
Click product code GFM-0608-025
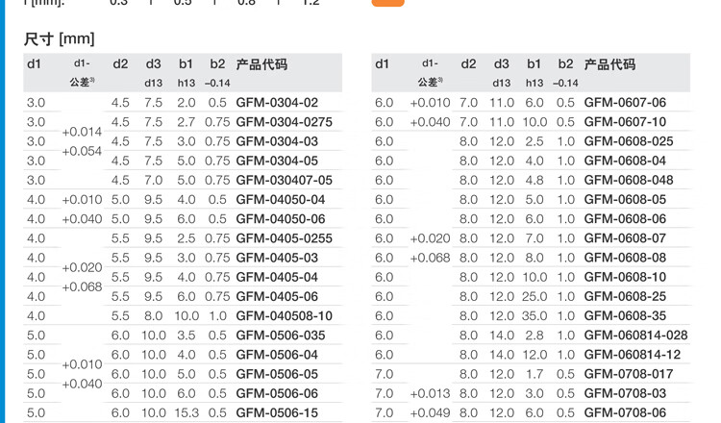[x=629, y=141]
